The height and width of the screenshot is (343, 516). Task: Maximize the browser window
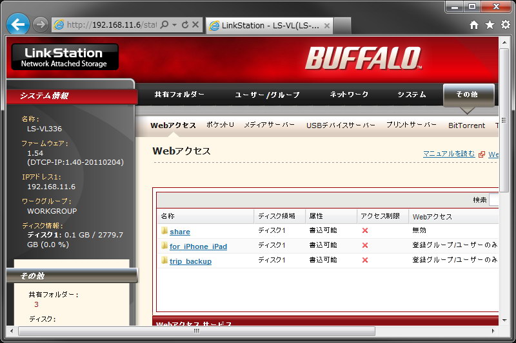472,6
